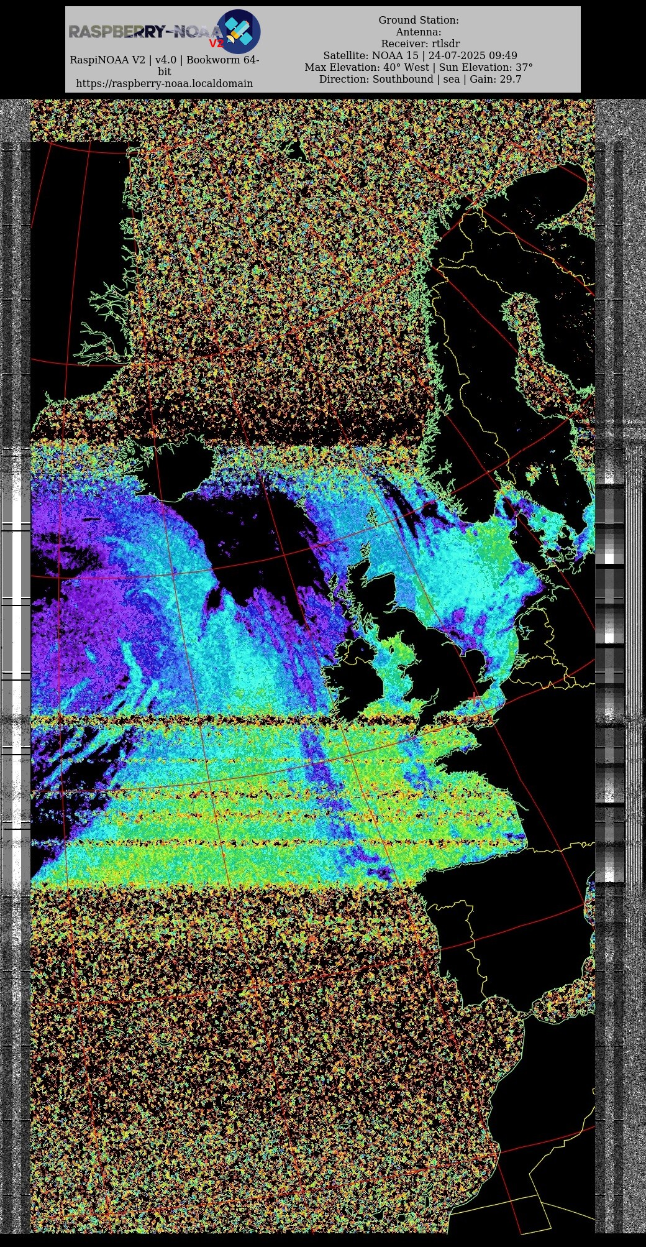Click 'Direction: Southbound | sea | Gain: 29.7' line

tap(421, 80)
